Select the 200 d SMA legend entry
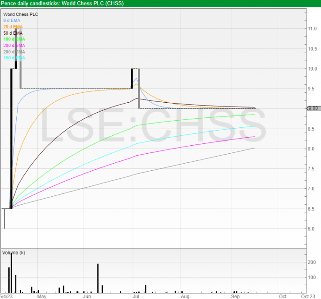 click(14, 52)
